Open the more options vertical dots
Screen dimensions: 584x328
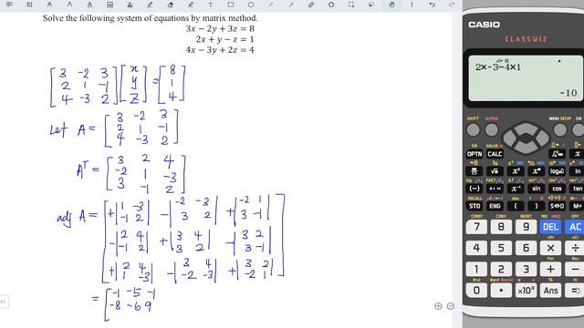coord(412,5)
